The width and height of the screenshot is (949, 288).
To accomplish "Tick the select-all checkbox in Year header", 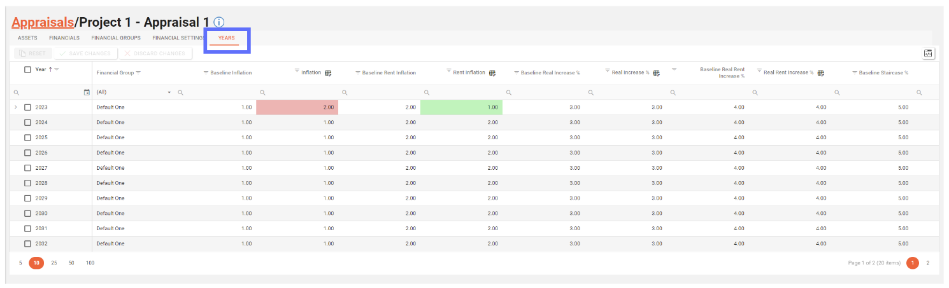I will point(27,69).
